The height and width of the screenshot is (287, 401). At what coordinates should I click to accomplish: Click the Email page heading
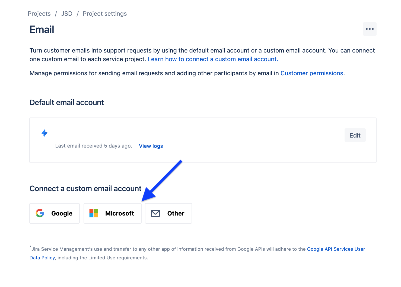point(42,30)
